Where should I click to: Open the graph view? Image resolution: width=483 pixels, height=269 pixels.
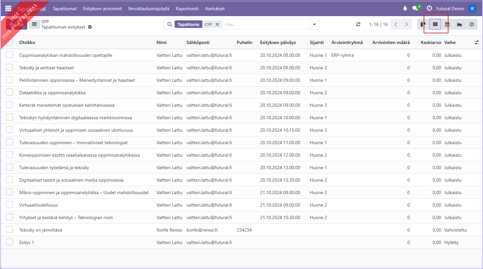[x=459, y=24]
